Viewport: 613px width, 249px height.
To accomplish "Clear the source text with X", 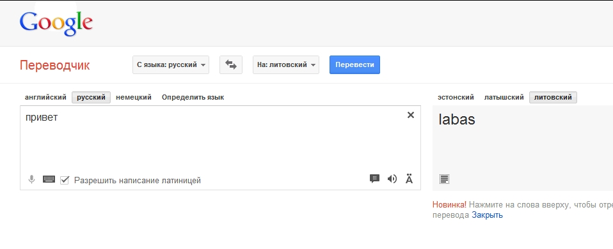I will click(411, 115).
